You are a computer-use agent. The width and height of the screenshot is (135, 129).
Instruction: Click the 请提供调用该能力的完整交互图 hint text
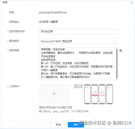coord(55,107)
